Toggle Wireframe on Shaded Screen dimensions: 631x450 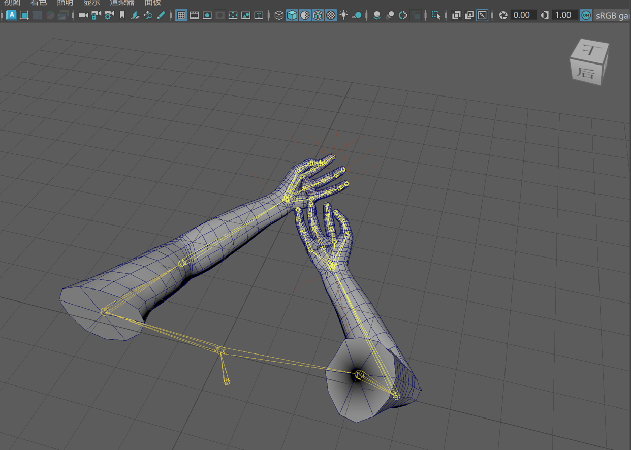[x=318, y=15]
